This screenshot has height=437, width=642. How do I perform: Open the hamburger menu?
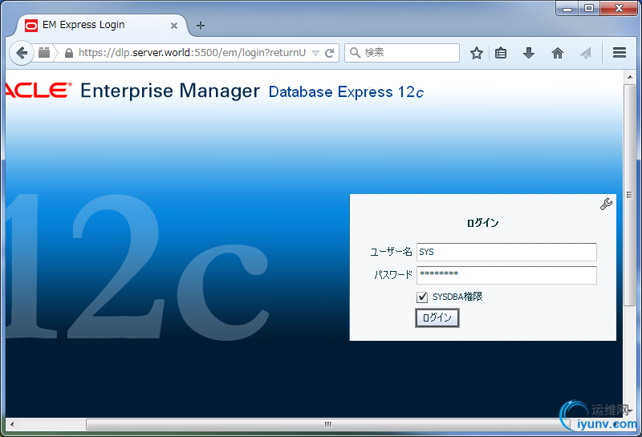point(620,53)
